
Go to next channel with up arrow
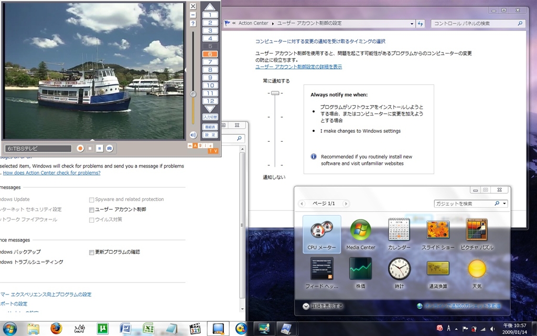pos(210,7)
